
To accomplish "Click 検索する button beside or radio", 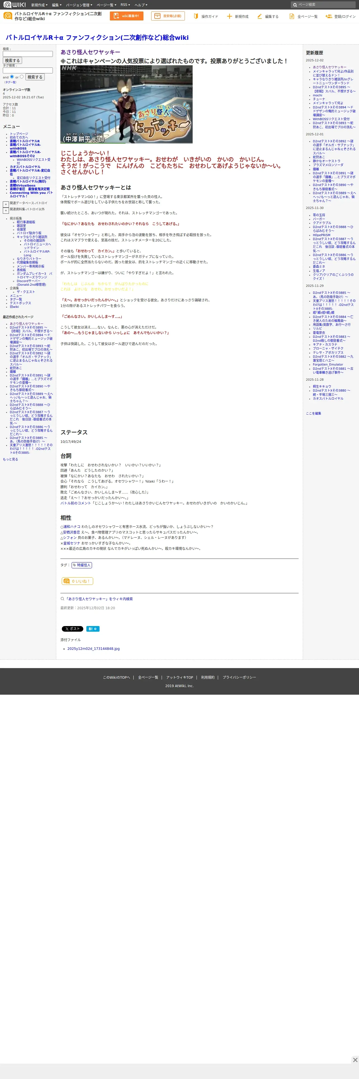I will pyautogui.click(x=35, y=77).
